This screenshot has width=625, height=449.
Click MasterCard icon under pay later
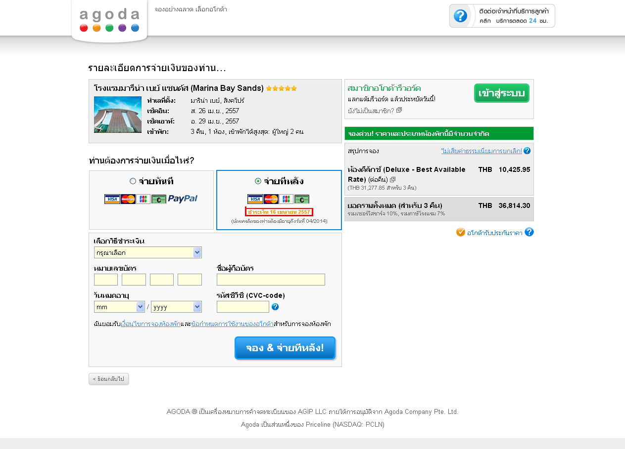[x=271, y=199]
